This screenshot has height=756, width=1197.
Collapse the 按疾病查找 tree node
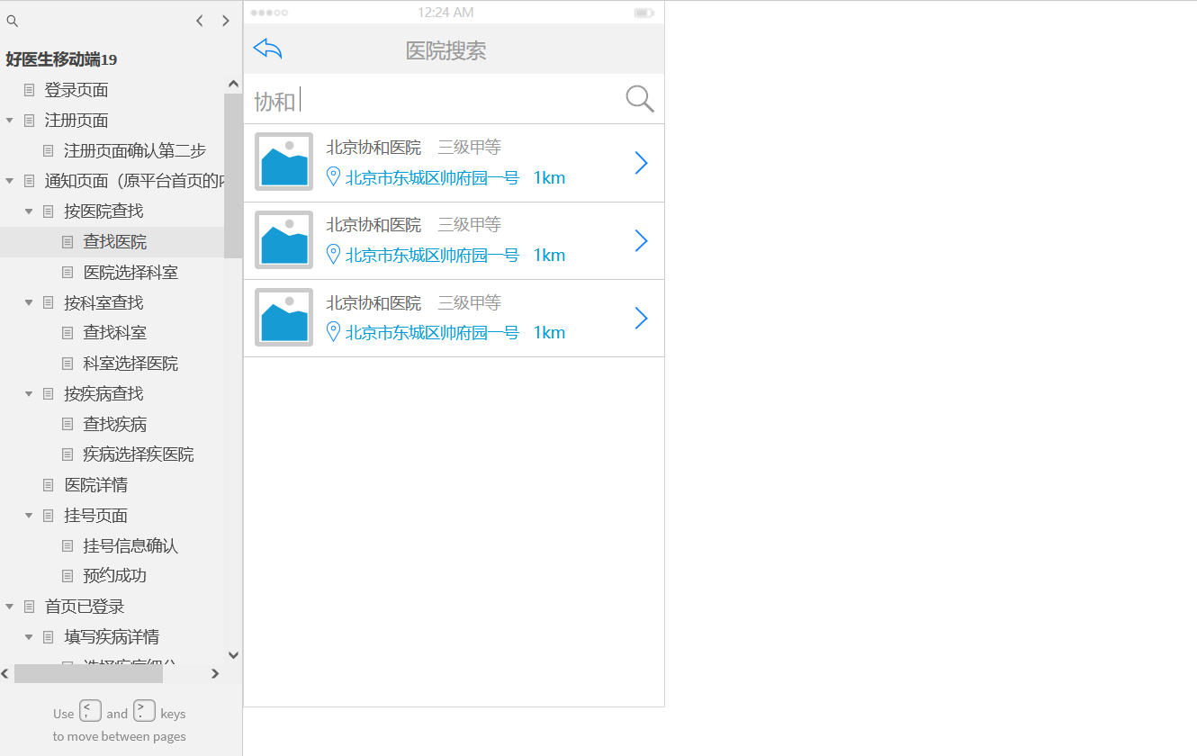click(x=29, y=394)
